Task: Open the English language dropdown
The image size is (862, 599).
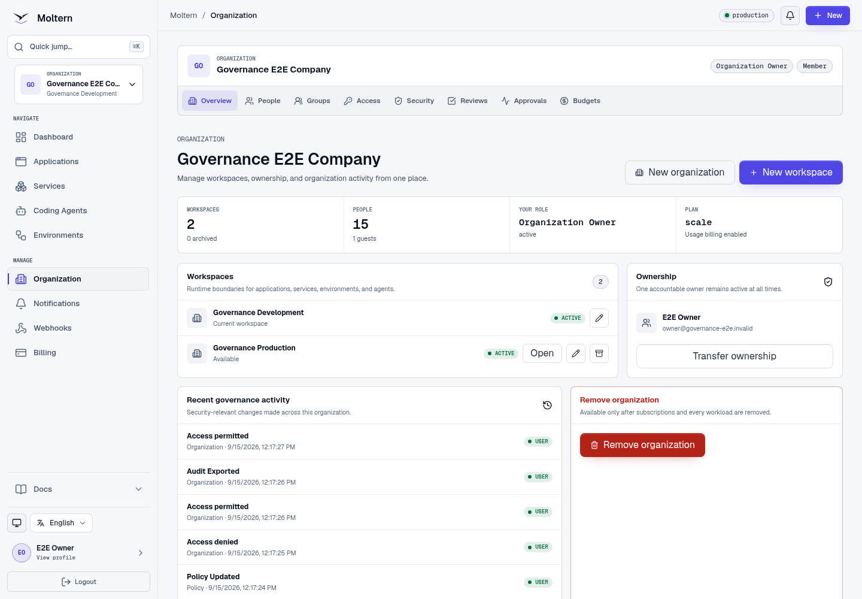Action: tap(61, 523)
